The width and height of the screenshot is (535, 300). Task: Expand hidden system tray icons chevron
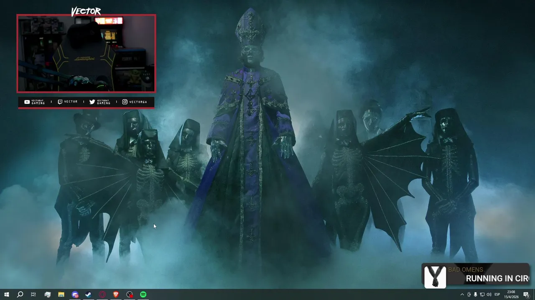click(x=462, y=295)
